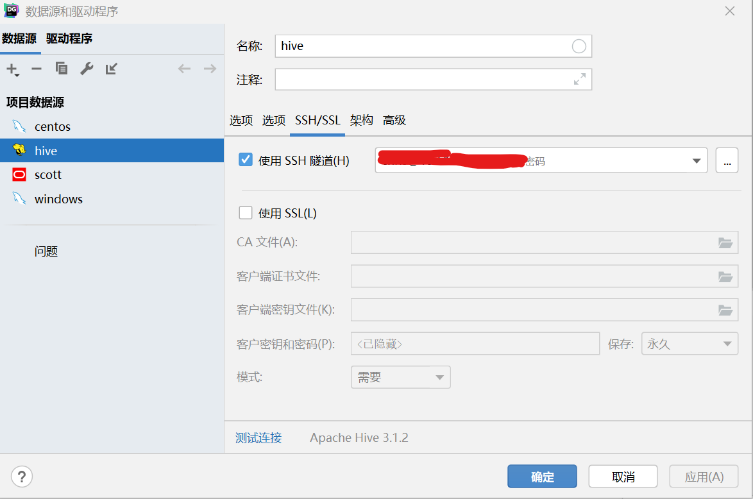Open folder picker for 客户端证书文件
The width and height of the screenshot is (753, 499).
[x=725, y=276]
